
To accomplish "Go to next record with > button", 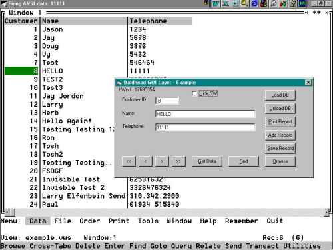I will coord(162,161).
